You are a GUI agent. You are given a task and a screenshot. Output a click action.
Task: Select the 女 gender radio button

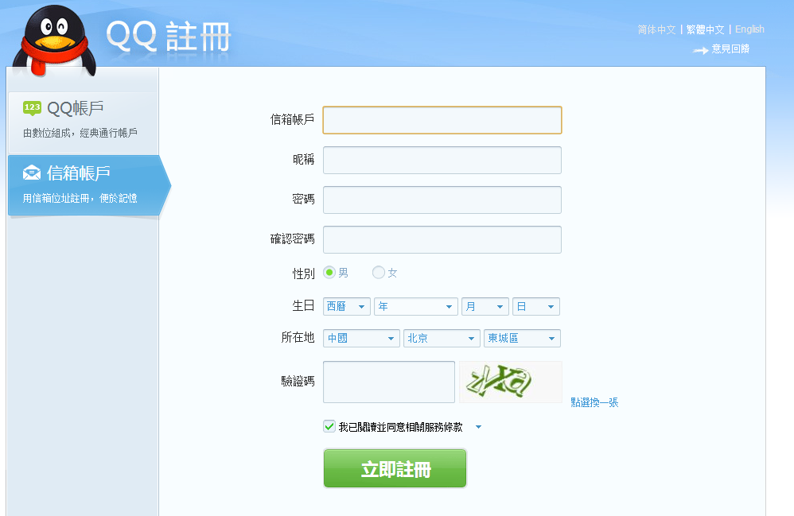point(378,273)
